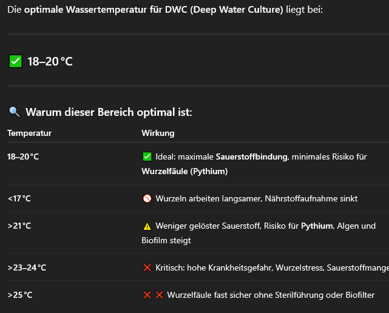Image resolution: width=389 pixels, height=313 pixels.
Task: Select the '>21 °C' temperature cell
Action: (x=19, y=226)
